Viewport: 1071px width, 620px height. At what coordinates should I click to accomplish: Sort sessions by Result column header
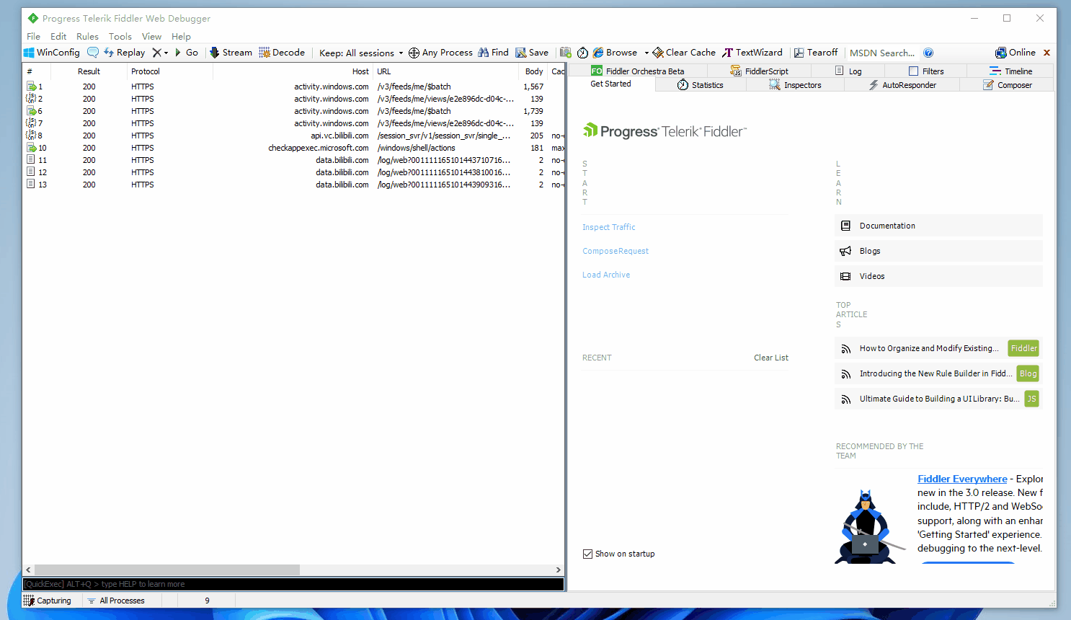[89, 71]
